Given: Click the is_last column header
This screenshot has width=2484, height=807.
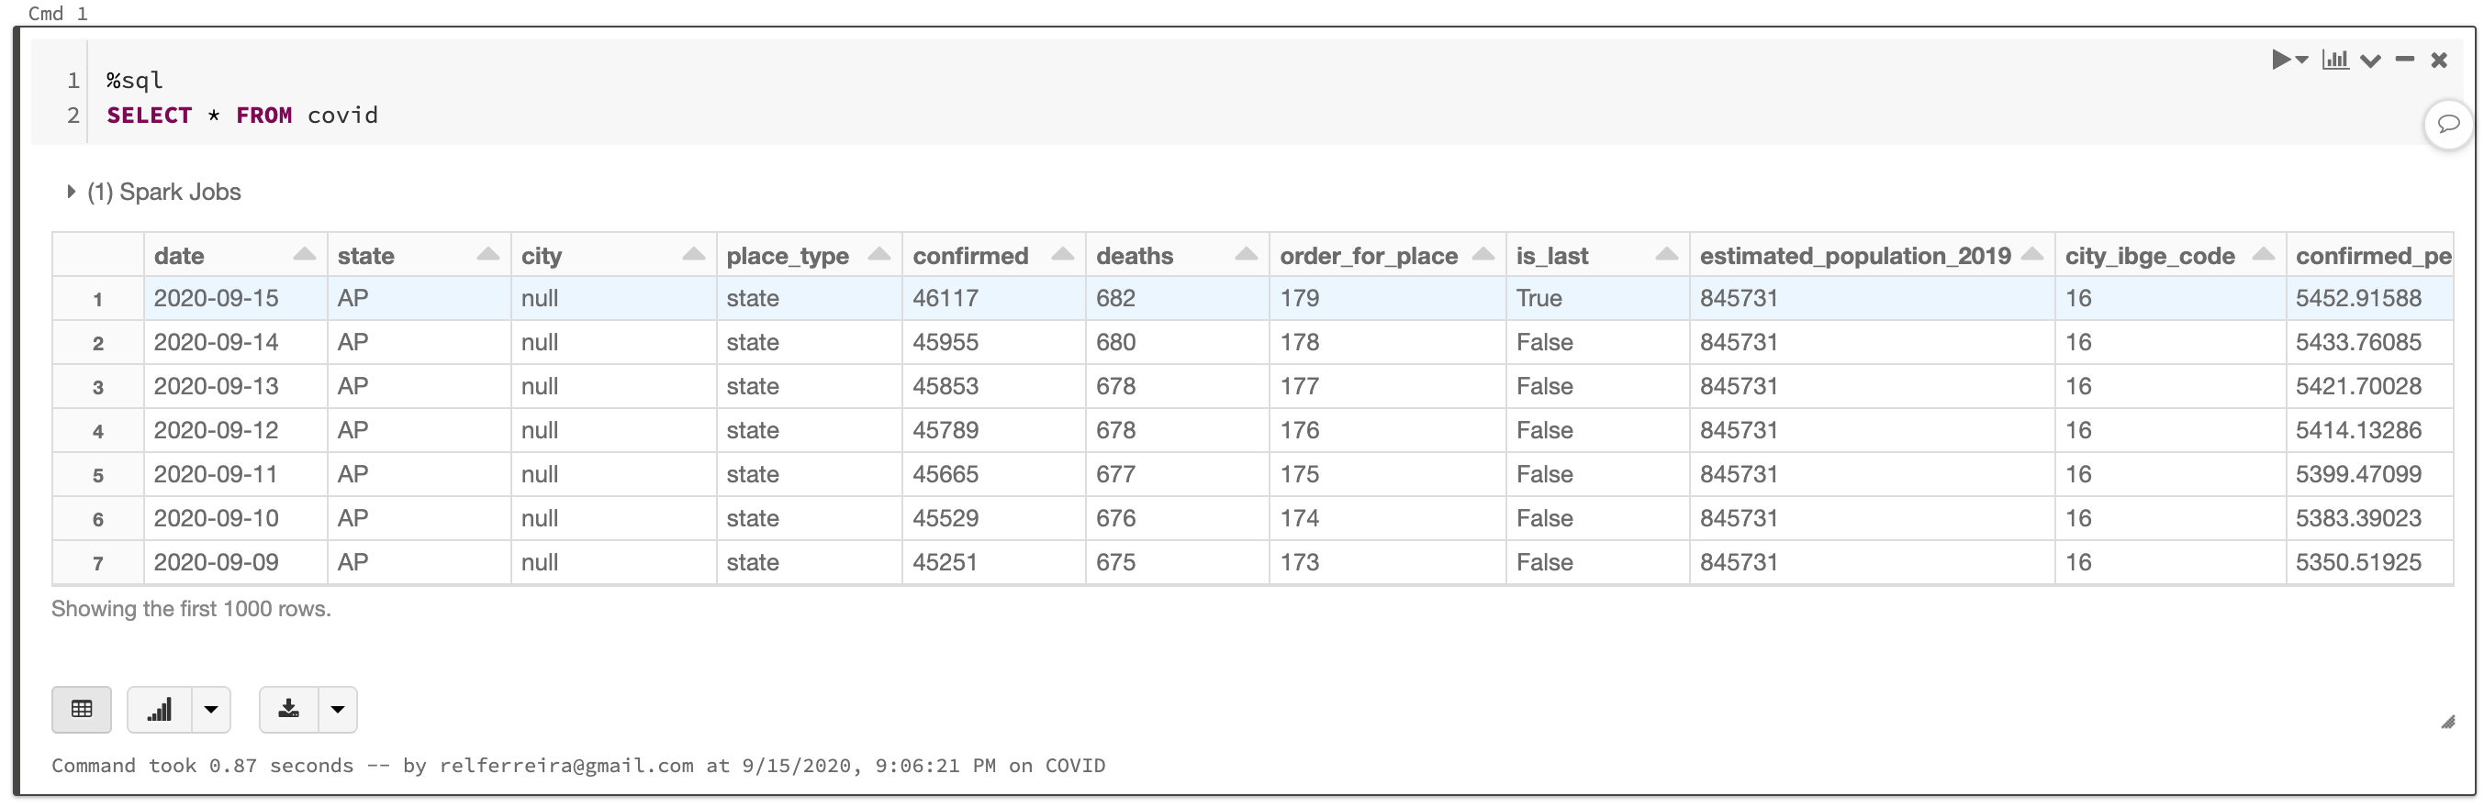Looking at the screenshot, I should click(x=1551, y=256).
